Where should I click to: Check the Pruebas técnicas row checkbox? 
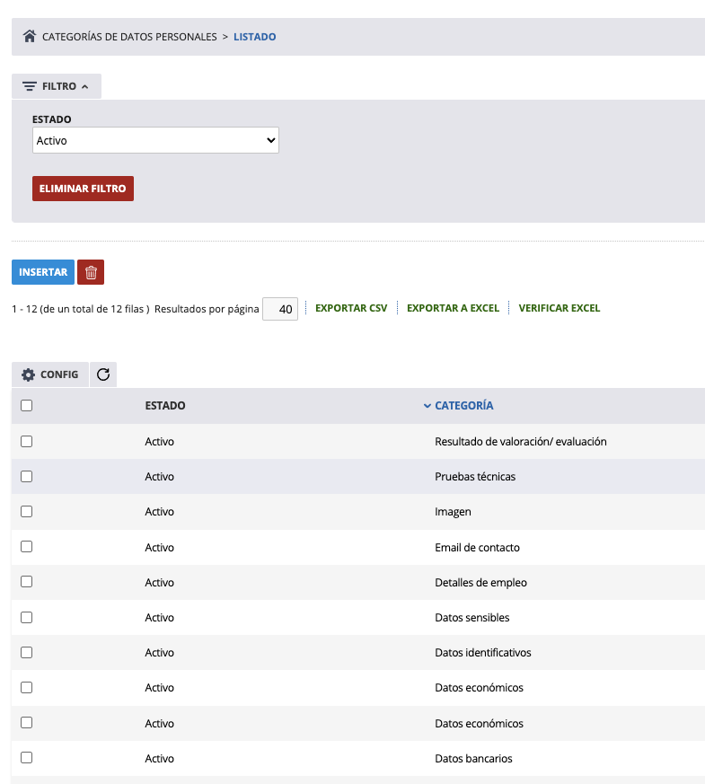point(26,476)
